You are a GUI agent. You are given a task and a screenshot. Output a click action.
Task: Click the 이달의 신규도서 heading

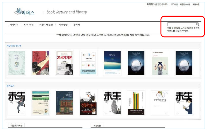[x=14, y=46]
